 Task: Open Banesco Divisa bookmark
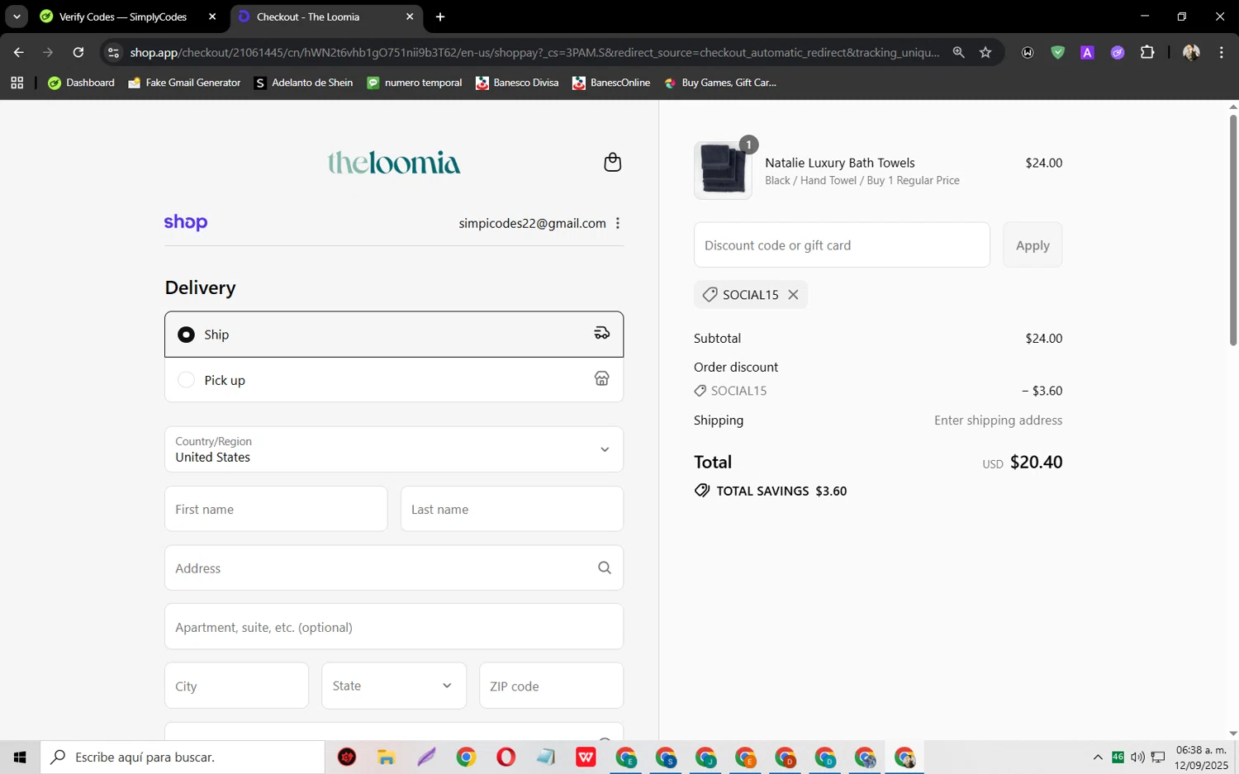click(x=518, y=83)
